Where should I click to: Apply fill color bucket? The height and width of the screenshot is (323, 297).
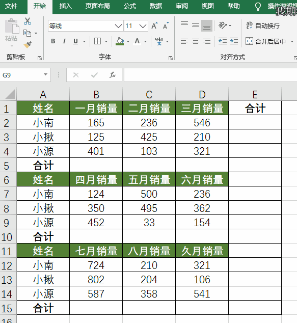pos(120,41)
